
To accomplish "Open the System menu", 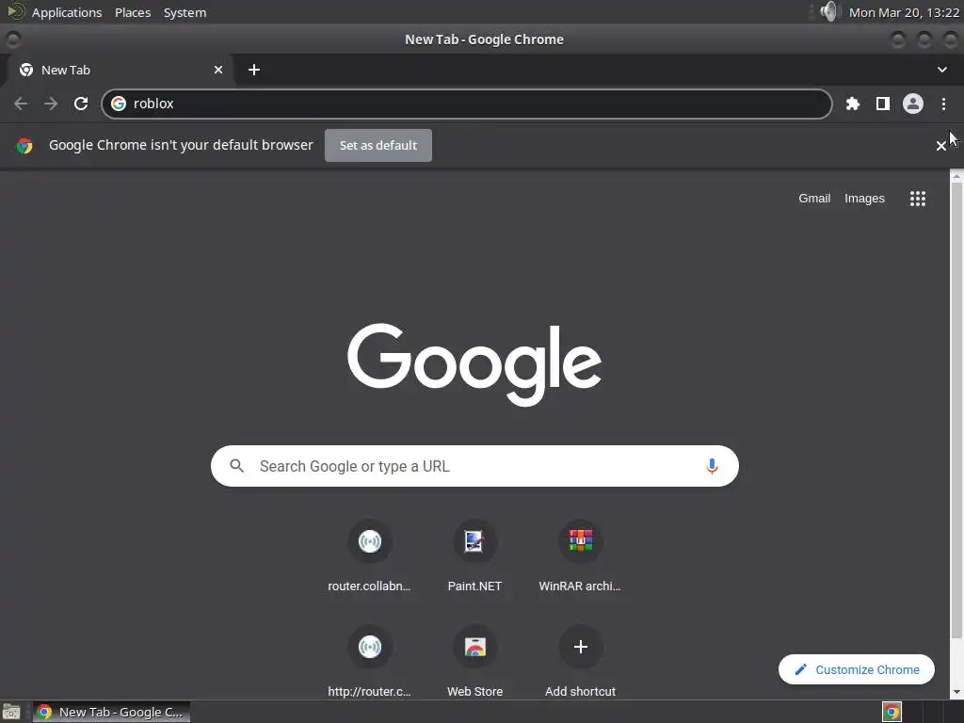I will click(185, 12).
